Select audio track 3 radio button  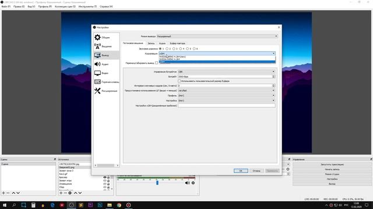174,49
